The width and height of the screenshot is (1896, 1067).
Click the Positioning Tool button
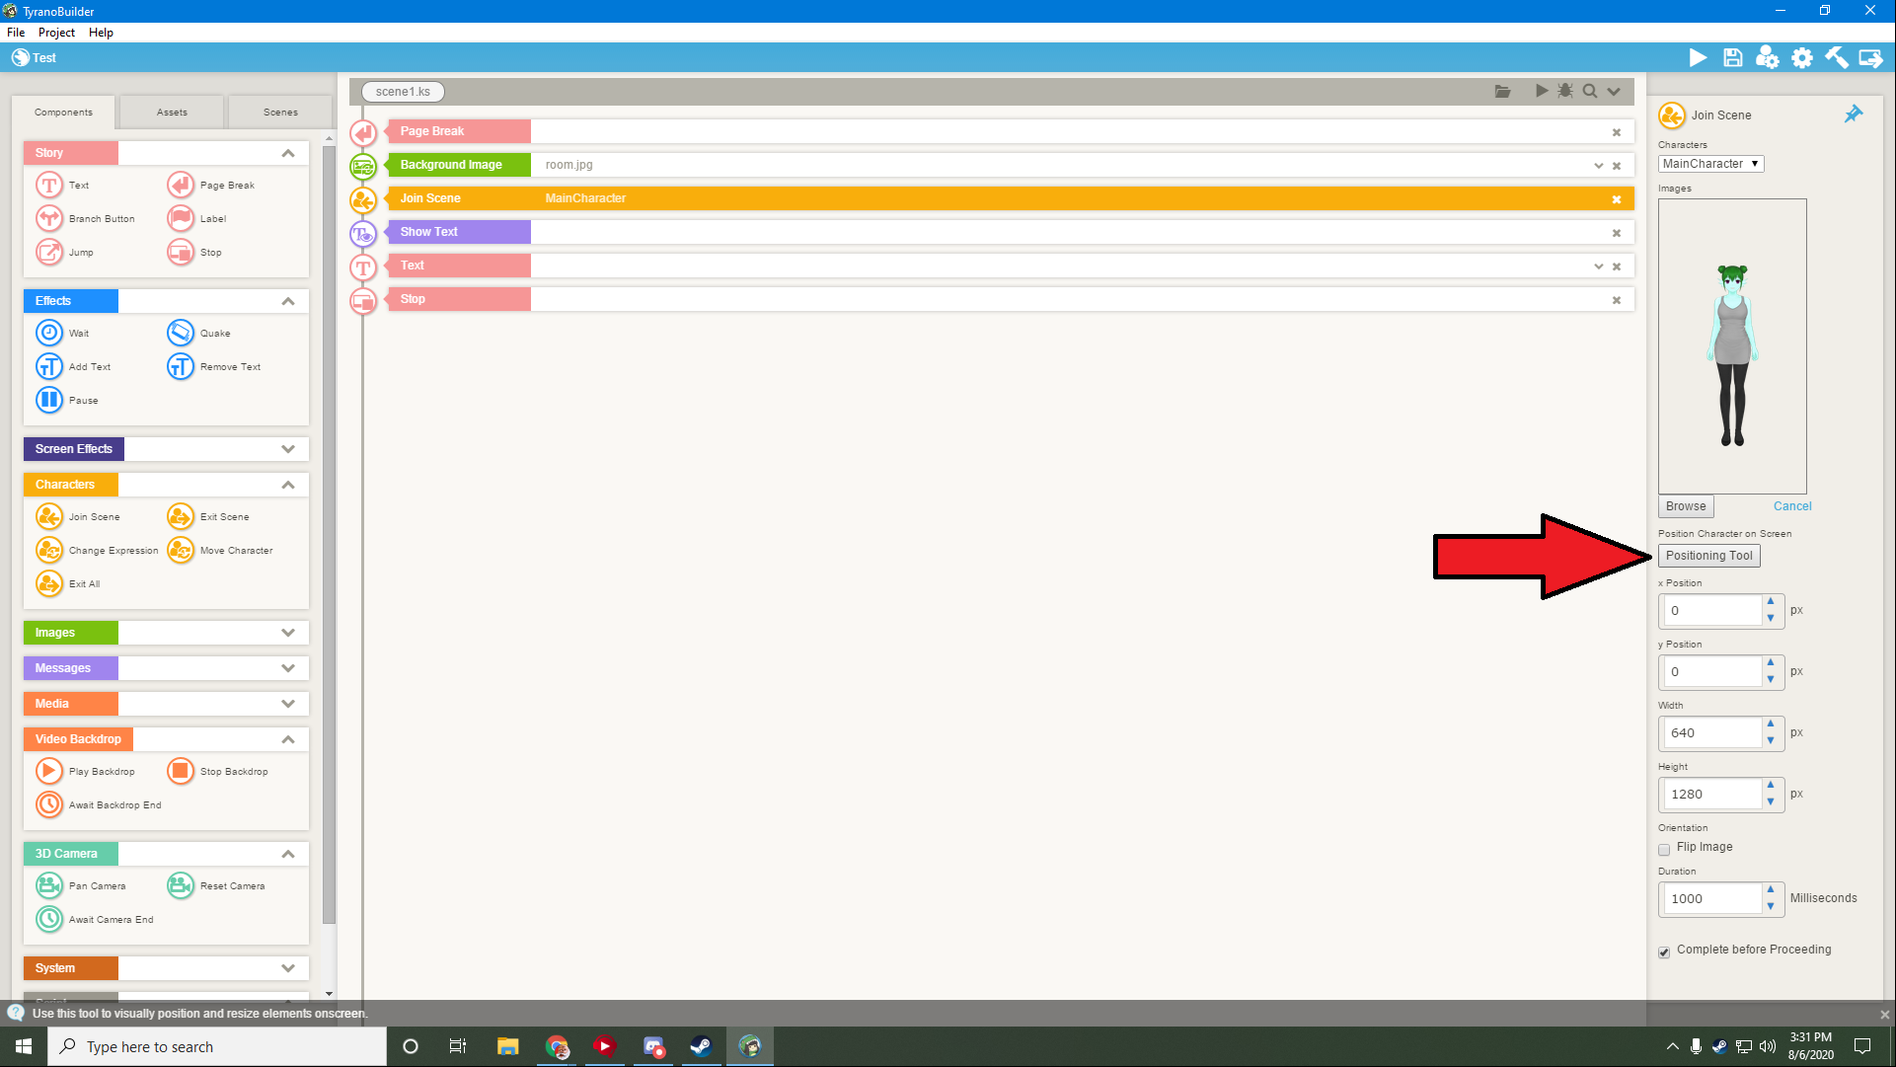click(1708, 556)
